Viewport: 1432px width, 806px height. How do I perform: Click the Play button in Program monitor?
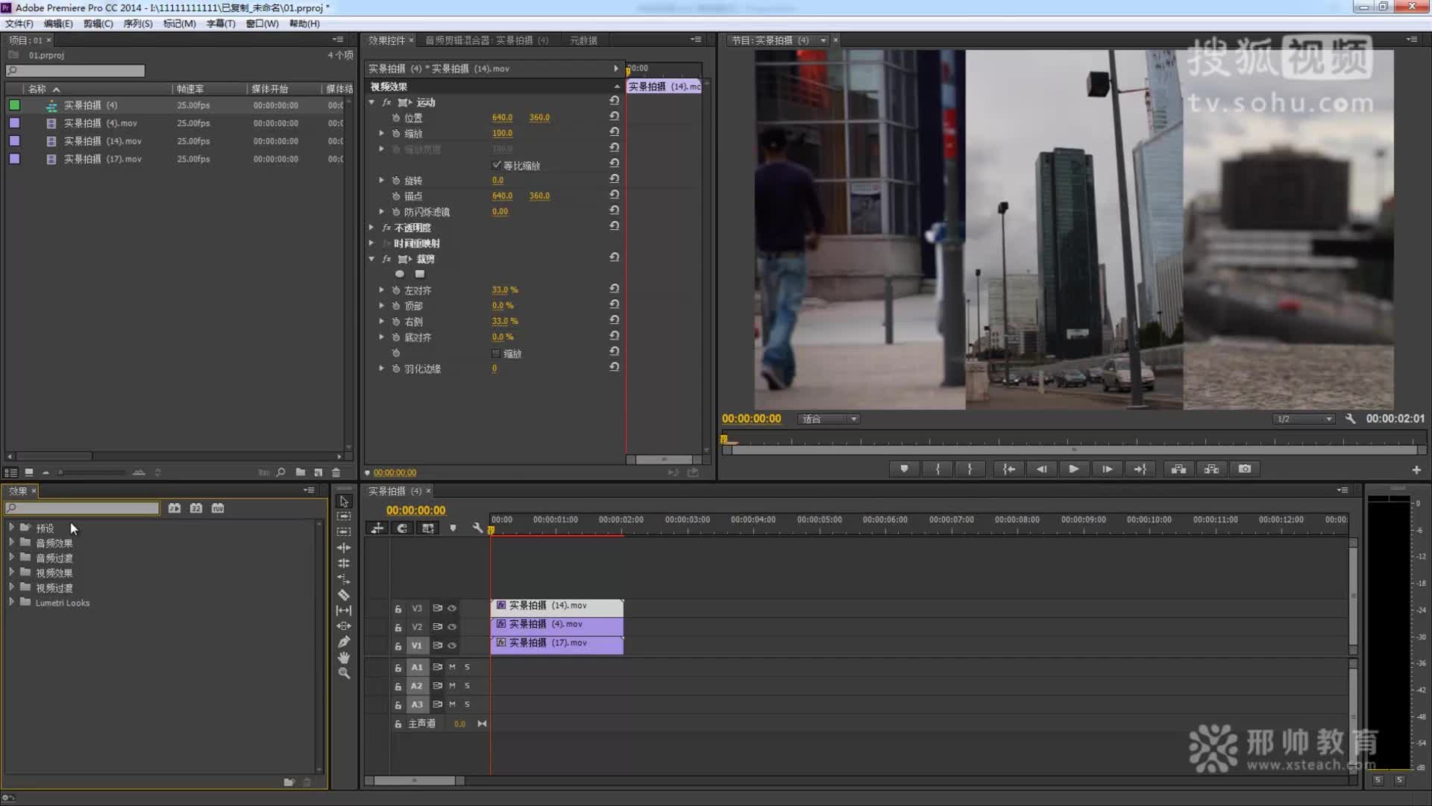(1074, 469)
